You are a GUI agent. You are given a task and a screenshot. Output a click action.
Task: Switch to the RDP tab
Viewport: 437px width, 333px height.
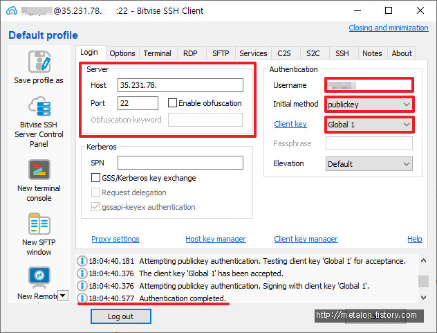pos(190,53)
